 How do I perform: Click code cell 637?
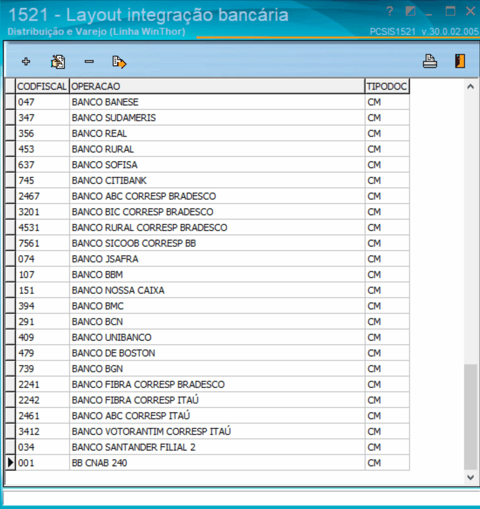click(x=42, y=164)
